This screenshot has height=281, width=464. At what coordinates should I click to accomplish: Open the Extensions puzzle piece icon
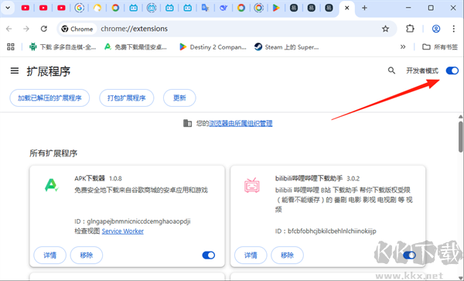pyautogui.click(x=410, y=29)
